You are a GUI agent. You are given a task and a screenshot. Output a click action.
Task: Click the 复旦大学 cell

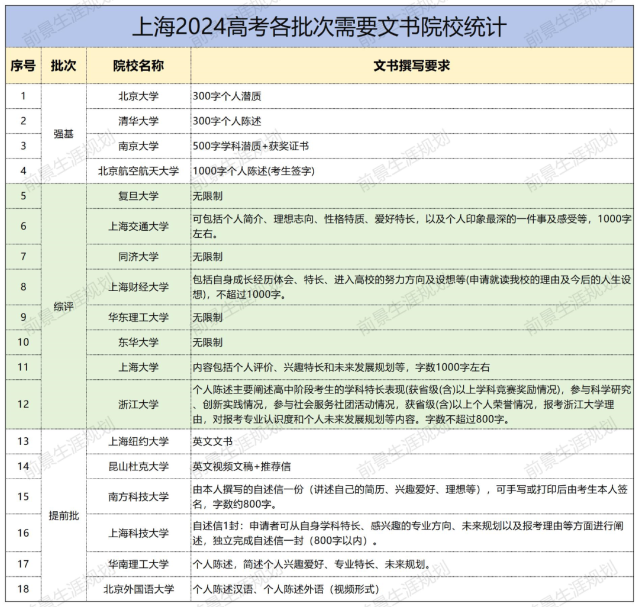point(138,196)
